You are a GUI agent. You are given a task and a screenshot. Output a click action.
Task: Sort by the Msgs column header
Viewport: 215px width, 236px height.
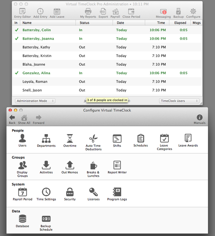tap(196, 23)
